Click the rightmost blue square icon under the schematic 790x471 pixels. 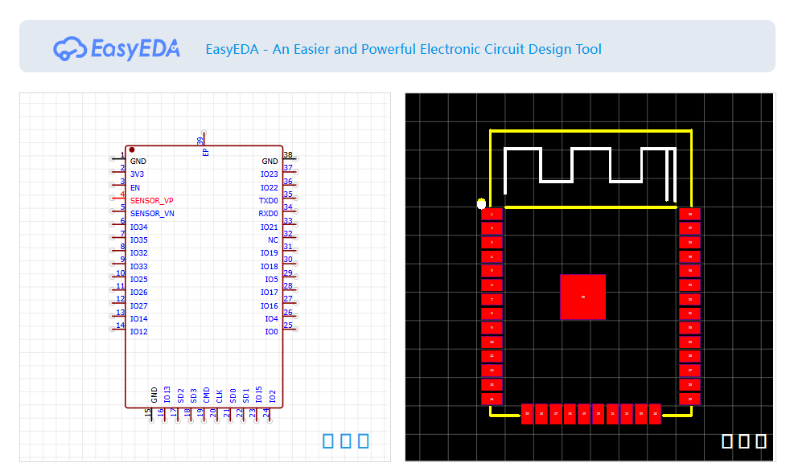(364, 441)
